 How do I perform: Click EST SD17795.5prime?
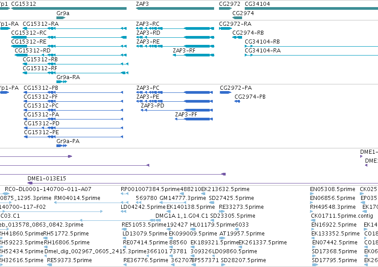(334, 260)
